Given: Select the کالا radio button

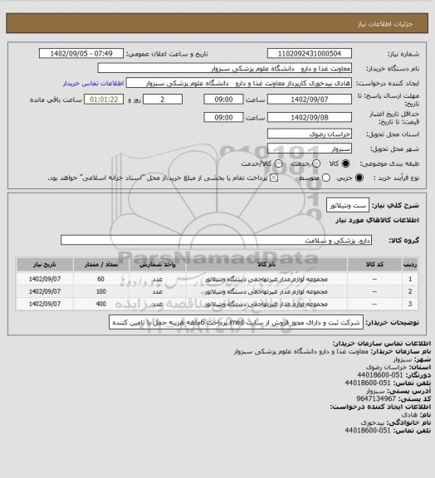Looking at the screenshot, I should point(345,163).
